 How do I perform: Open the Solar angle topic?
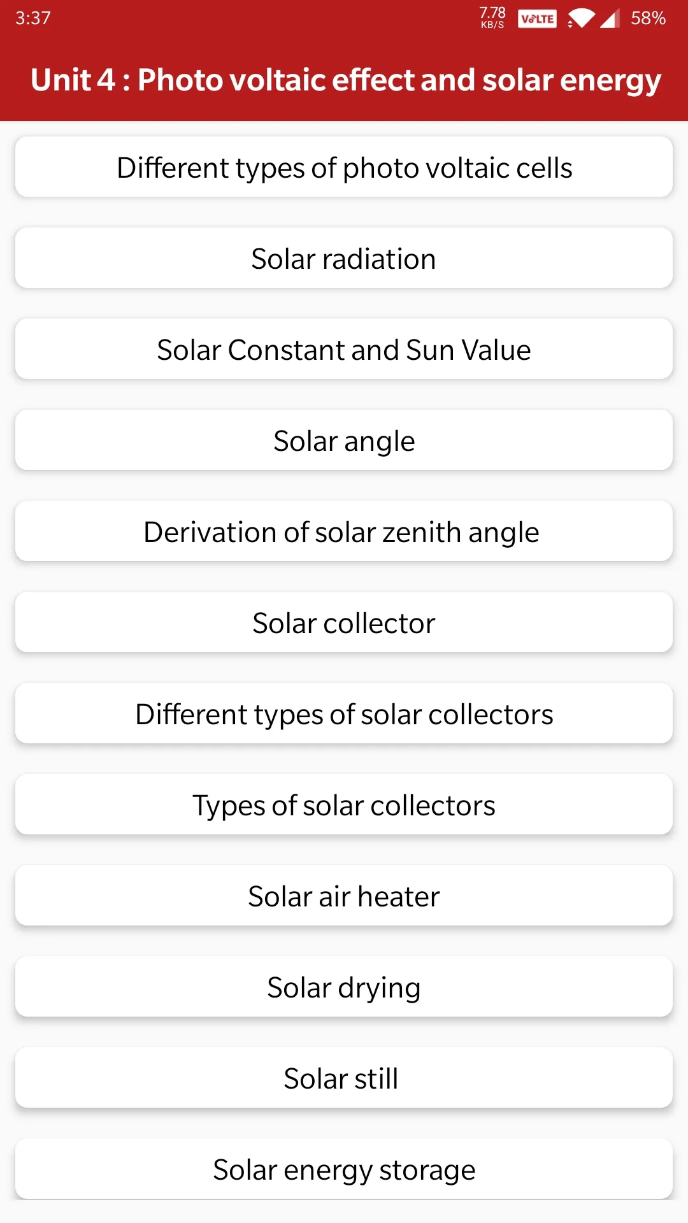click(x=344, y=440)
